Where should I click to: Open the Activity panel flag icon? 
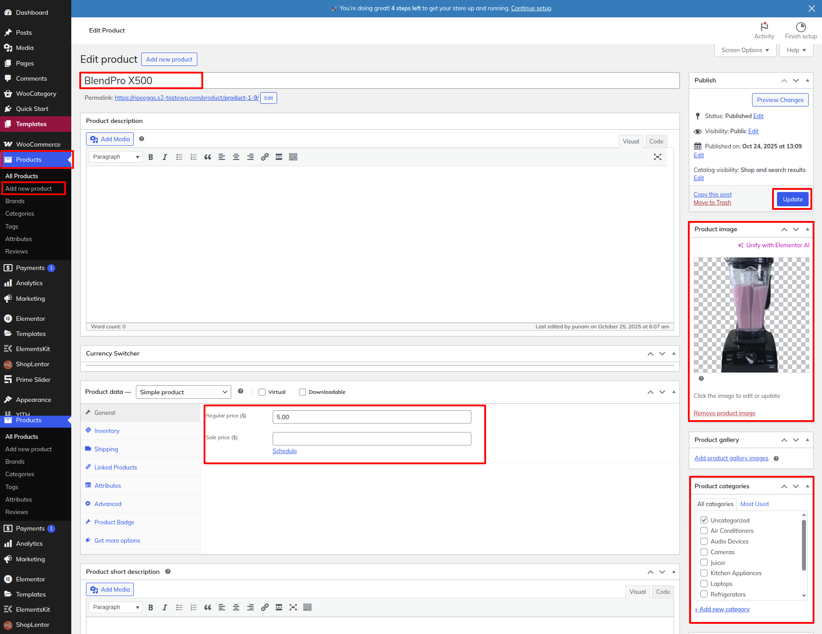(764, 27)
